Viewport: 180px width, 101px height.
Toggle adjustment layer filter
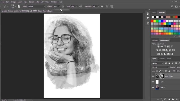[x=169, y=63]
